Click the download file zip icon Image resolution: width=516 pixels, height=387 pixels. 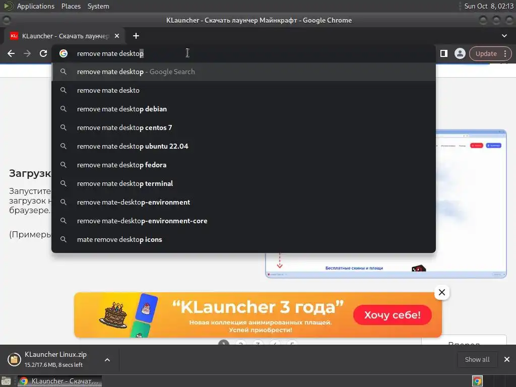[x=14, y=359]
